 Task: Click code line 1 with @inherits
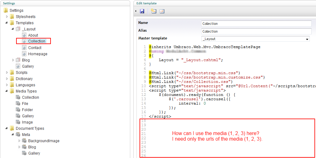205,47
